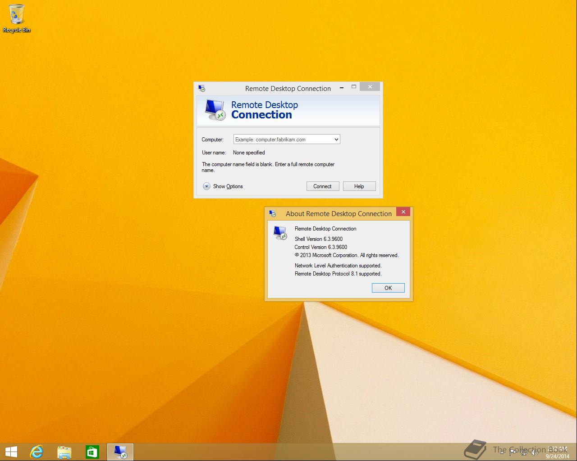Open File Explorer from the taskbar
This screenshot has width=577, height=461.
click(x=64, y=452)
